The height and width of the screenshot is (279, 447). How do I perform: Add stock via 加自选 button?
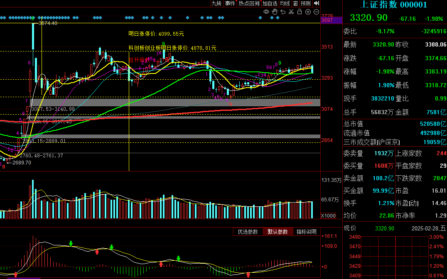point(270,3)
